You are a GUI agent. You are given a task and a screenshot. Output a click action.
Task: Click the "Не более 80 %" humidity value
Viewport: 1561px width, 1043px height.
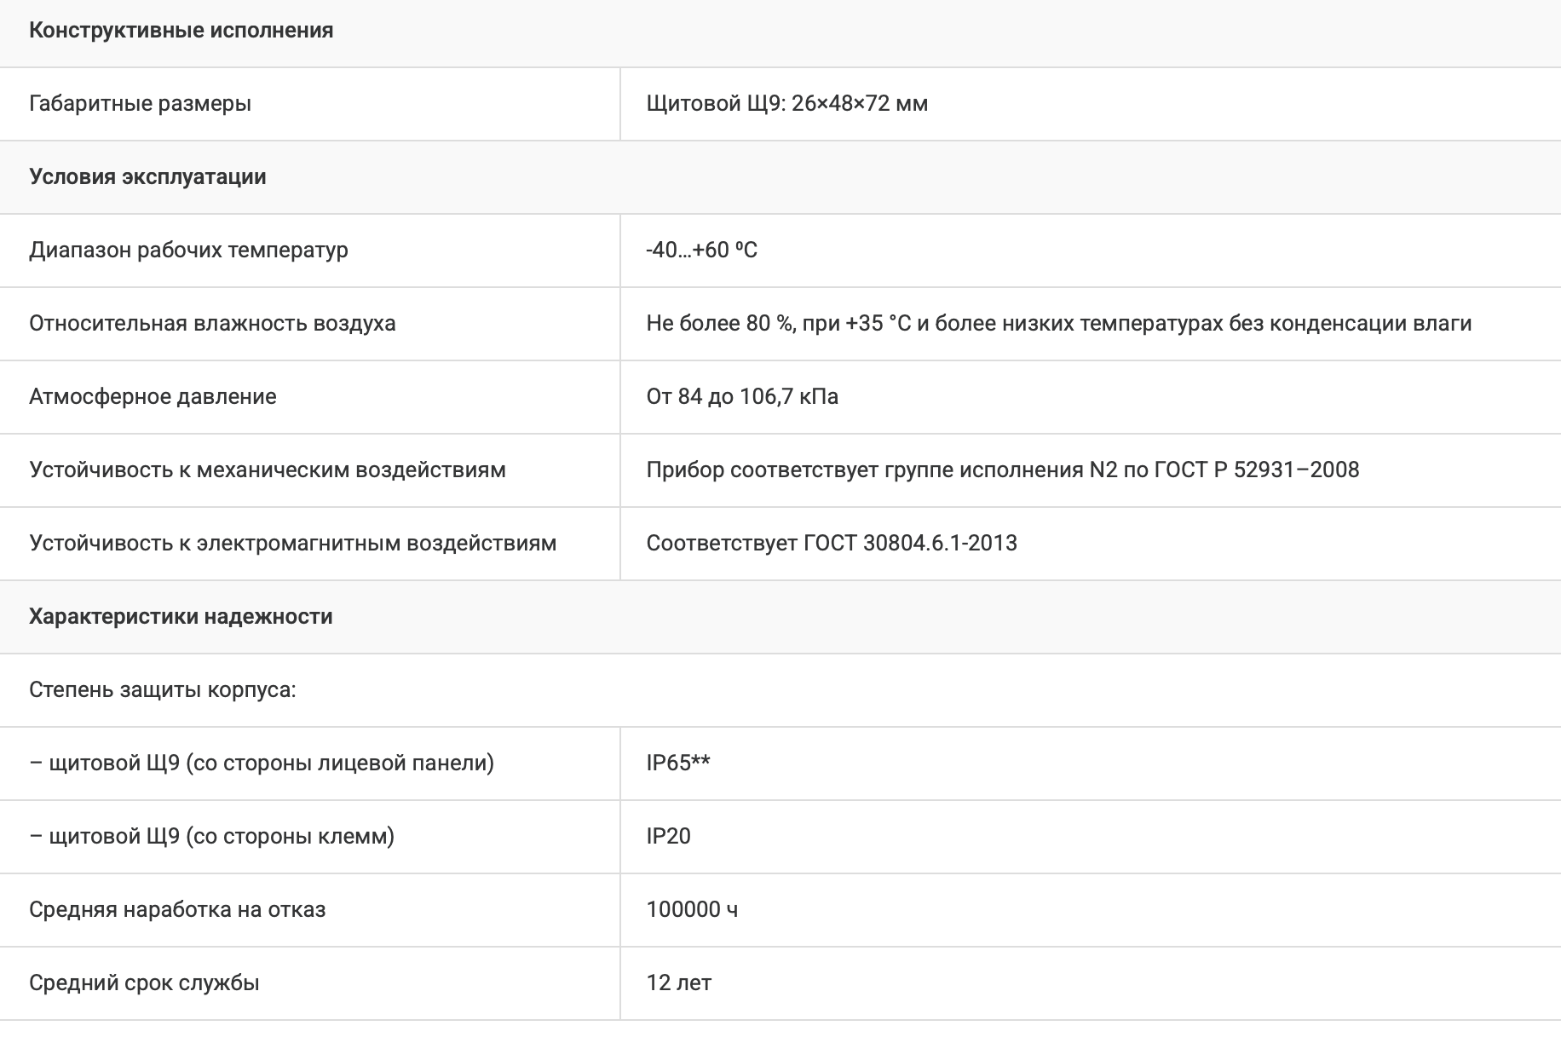[x=1058, y=324]
